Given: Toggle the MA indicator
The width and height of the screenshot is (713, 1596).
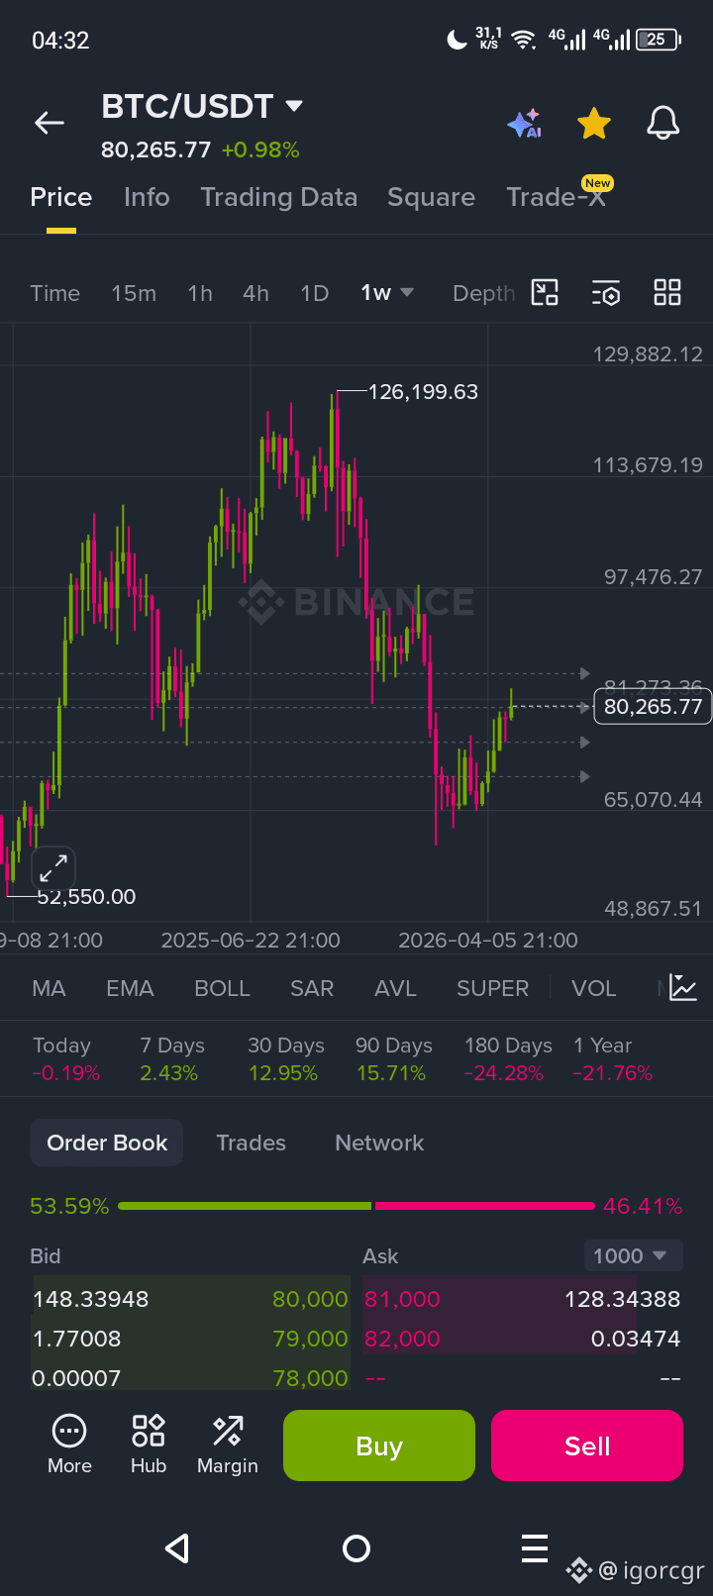Looking at the screenshot, I should (49, 988).
